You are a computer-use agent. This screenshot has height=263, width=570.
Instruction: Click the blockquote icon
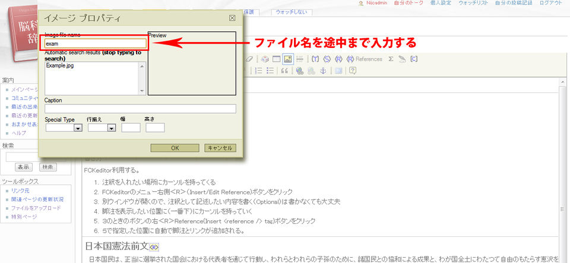(284, 70)
